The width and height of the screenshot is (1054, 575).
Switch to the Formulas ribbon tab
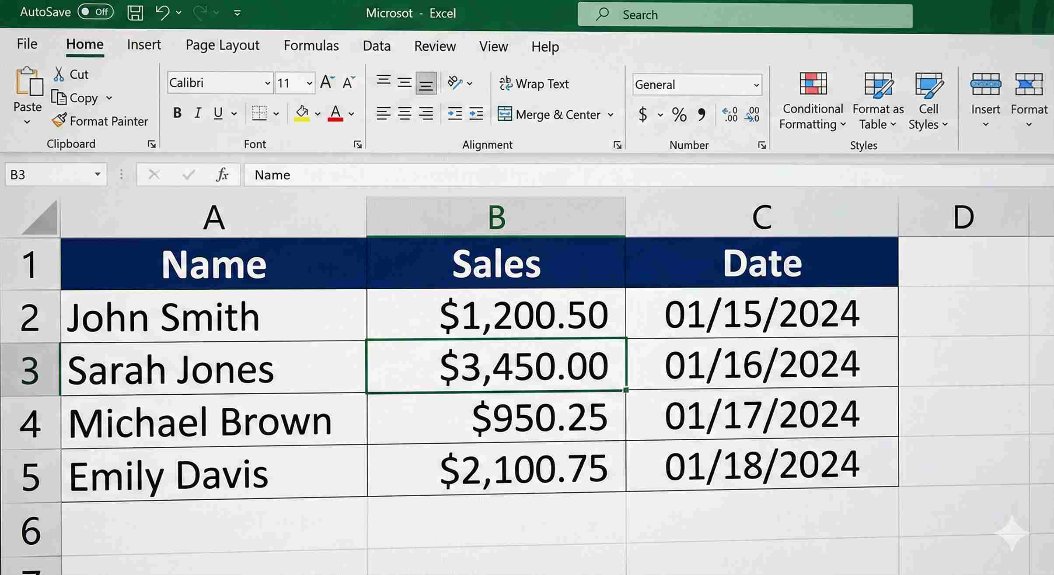(x=311, y=46)
